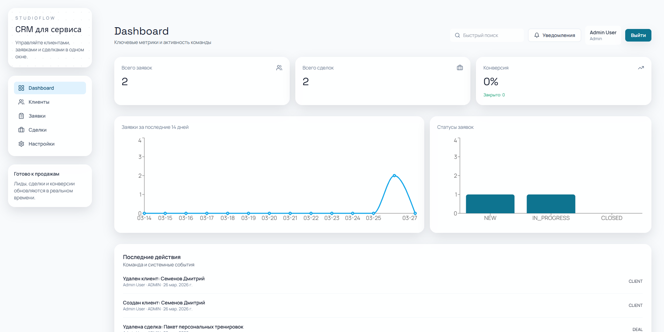The height and width of the screenshot is (332, 664).
Task: Click the clipboard icon next to Заявки
Action: coord(21,116)
